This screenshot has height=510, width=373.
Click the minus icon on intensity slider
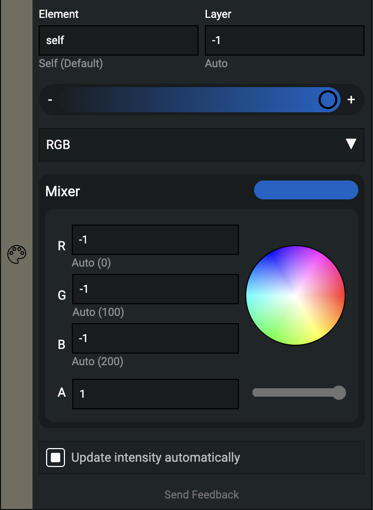tap(50, 100)
